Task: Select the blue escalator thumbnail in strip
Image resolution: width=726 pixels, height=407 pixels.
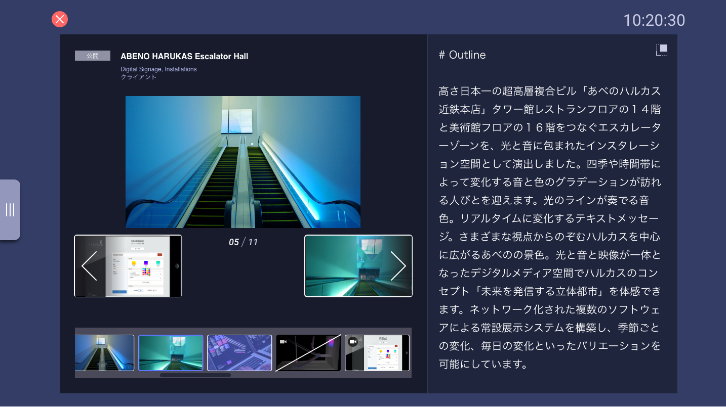Action: [104, 353]
